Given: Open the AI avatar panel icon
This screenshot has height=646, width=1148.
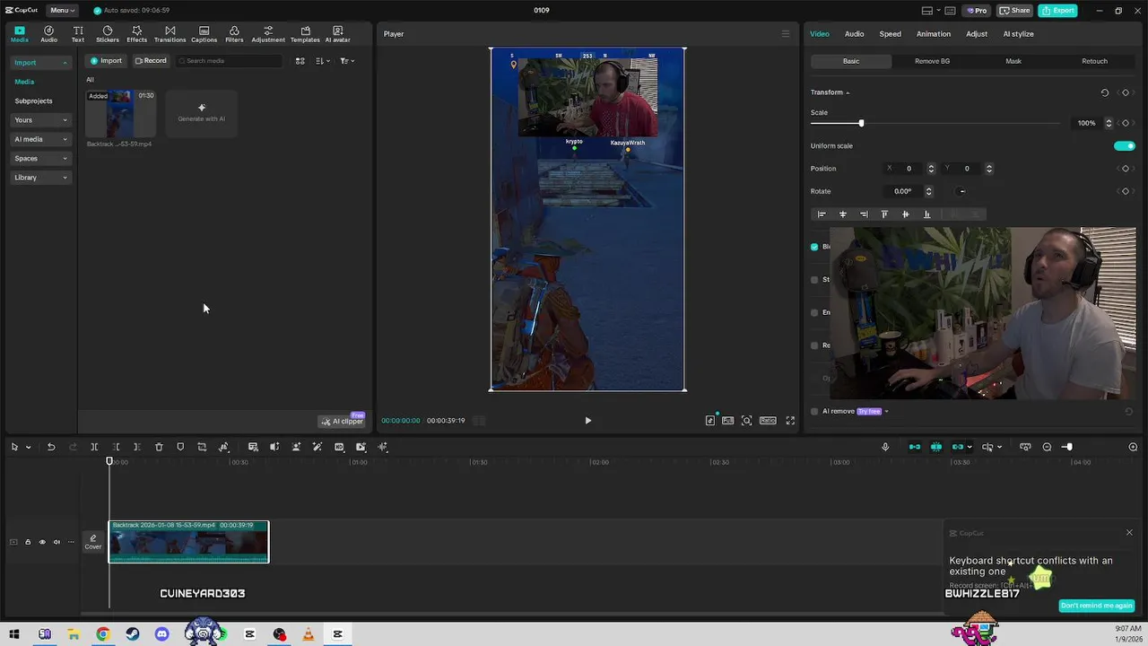Looking at the screenshot, I should 337,34.
